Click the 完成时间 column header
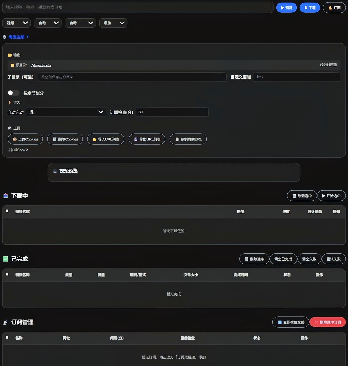The image size is (348, 366). [241, 275]
